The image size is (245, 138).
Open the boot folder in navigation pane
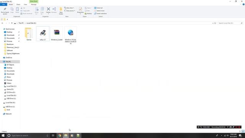click(x=8, y=110)
